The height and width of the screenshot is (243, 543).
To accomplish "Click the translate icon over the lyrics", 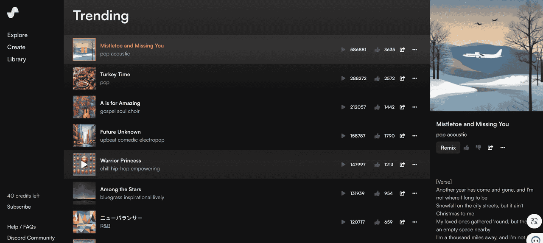I will [x=534, y=221].
